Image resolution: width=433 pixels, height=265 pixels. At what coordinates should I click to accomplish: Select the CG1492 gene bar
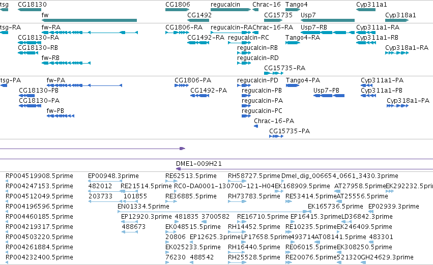point(198,20)
